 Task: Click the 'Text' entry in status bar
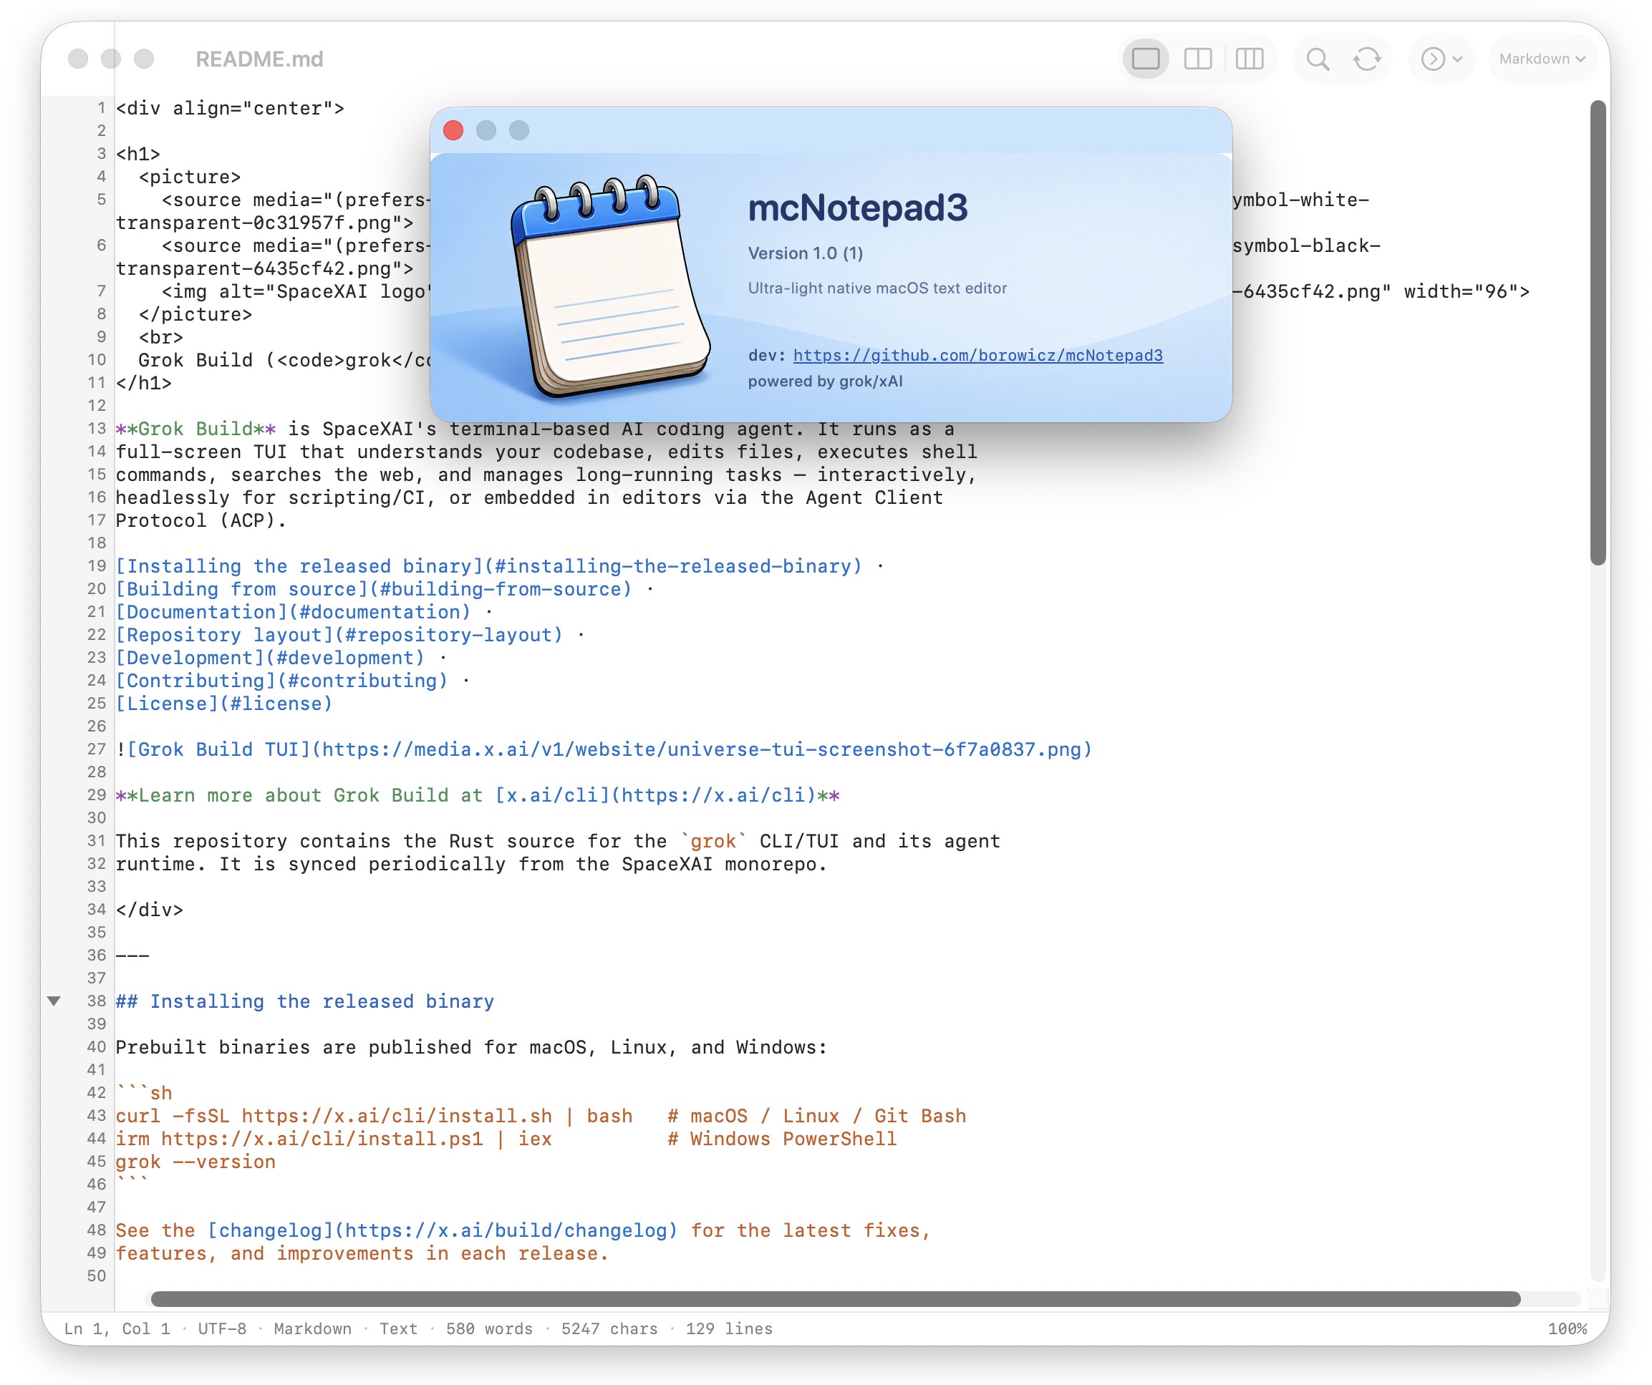(x=398, y=1328)
